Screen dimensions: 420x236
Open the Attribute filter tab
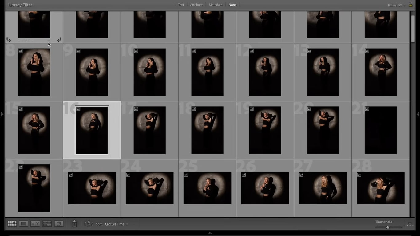[x=196, y=5]
